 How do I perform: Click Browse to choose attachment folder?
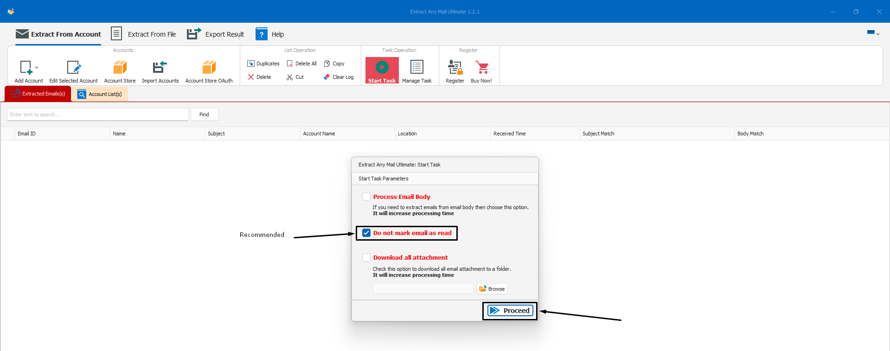[492, 289]
